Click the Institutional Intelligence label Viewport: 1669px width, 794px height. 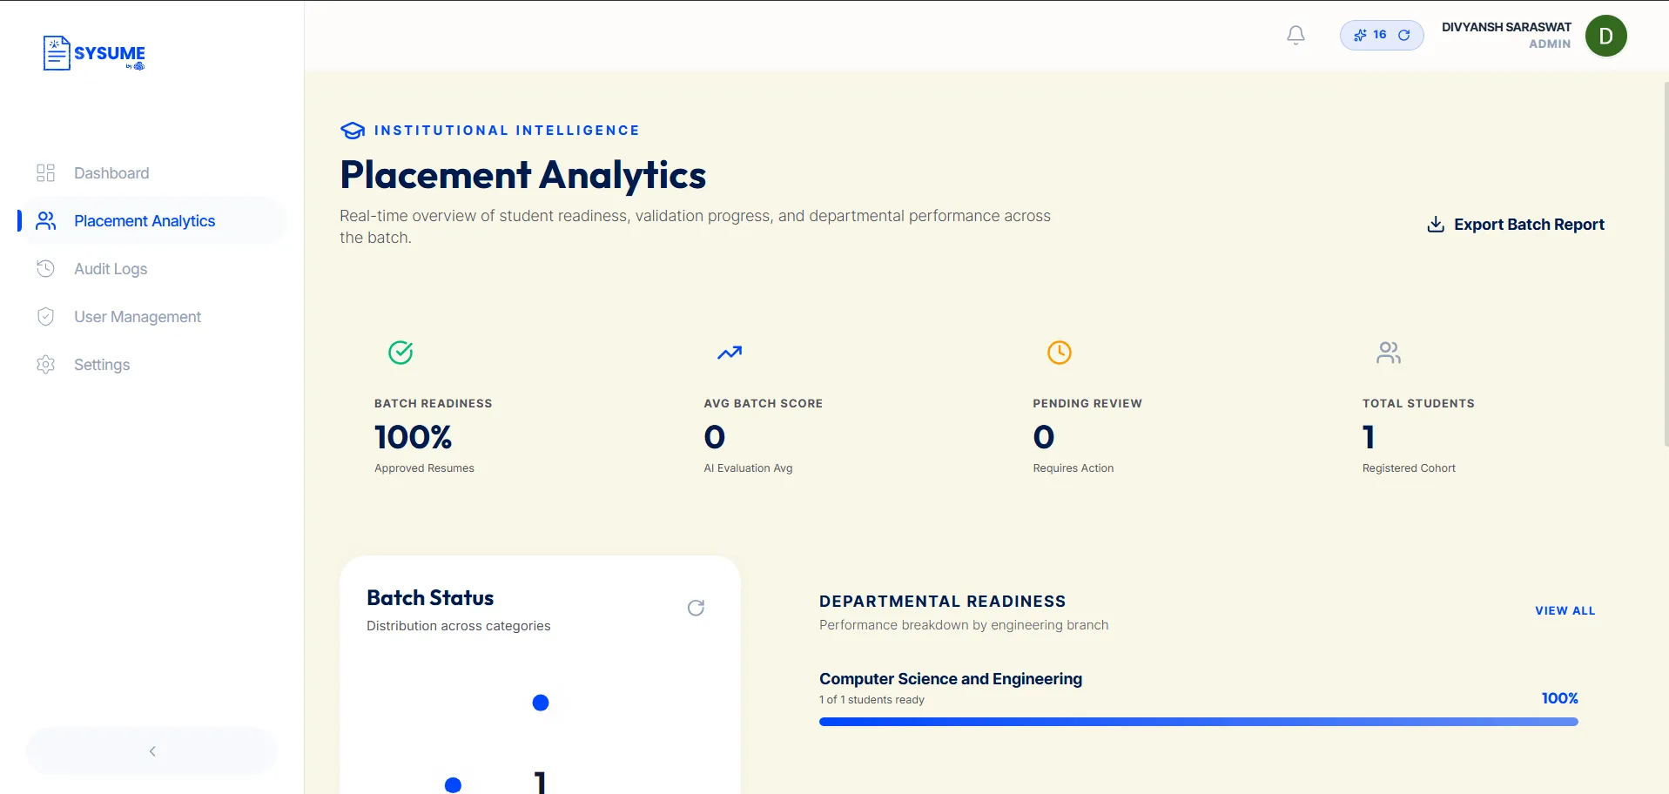[507, 131]
